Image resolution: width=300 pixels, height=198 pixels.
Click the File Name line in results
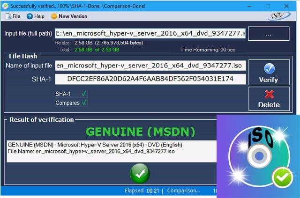coord(91,151)
